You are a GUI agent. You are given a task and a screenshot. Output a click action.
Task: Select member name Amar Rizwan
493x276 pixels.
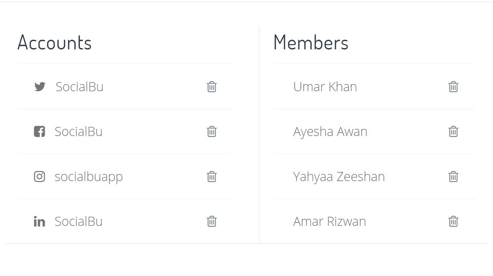click(x=329, y=221)
